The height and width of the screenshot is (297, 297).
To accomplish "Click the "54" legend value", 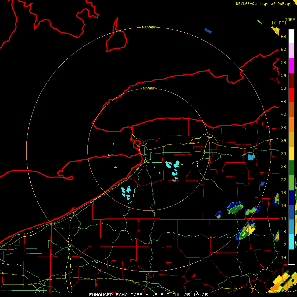I will tap(283, 75).
